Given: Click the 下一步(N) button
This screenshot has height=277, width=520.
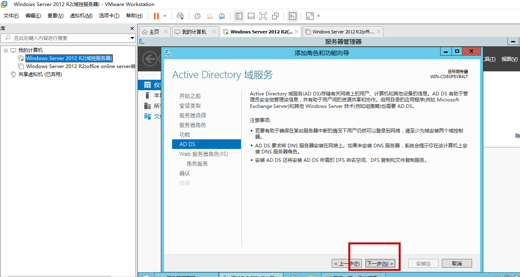Looking at the screenshot, I should pyautogui.click(x=380, y=264).
